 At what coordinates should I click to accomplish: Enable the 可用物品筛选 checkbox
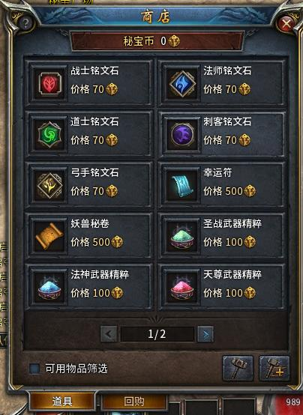point(34,368)
